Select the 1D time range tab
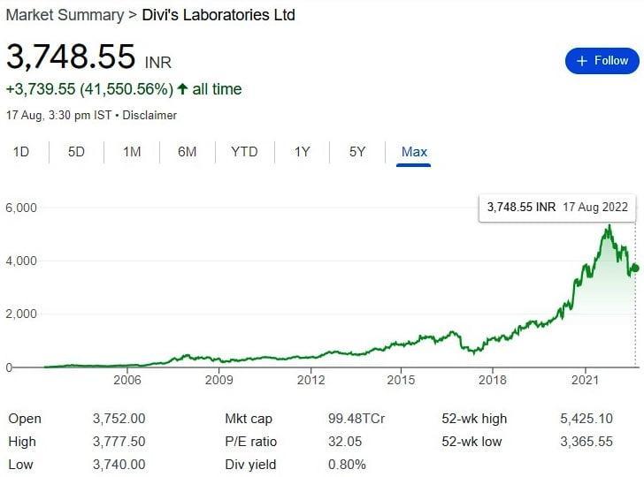The width and height of the screenshot is (644, 477). click(x=21, y=152)
